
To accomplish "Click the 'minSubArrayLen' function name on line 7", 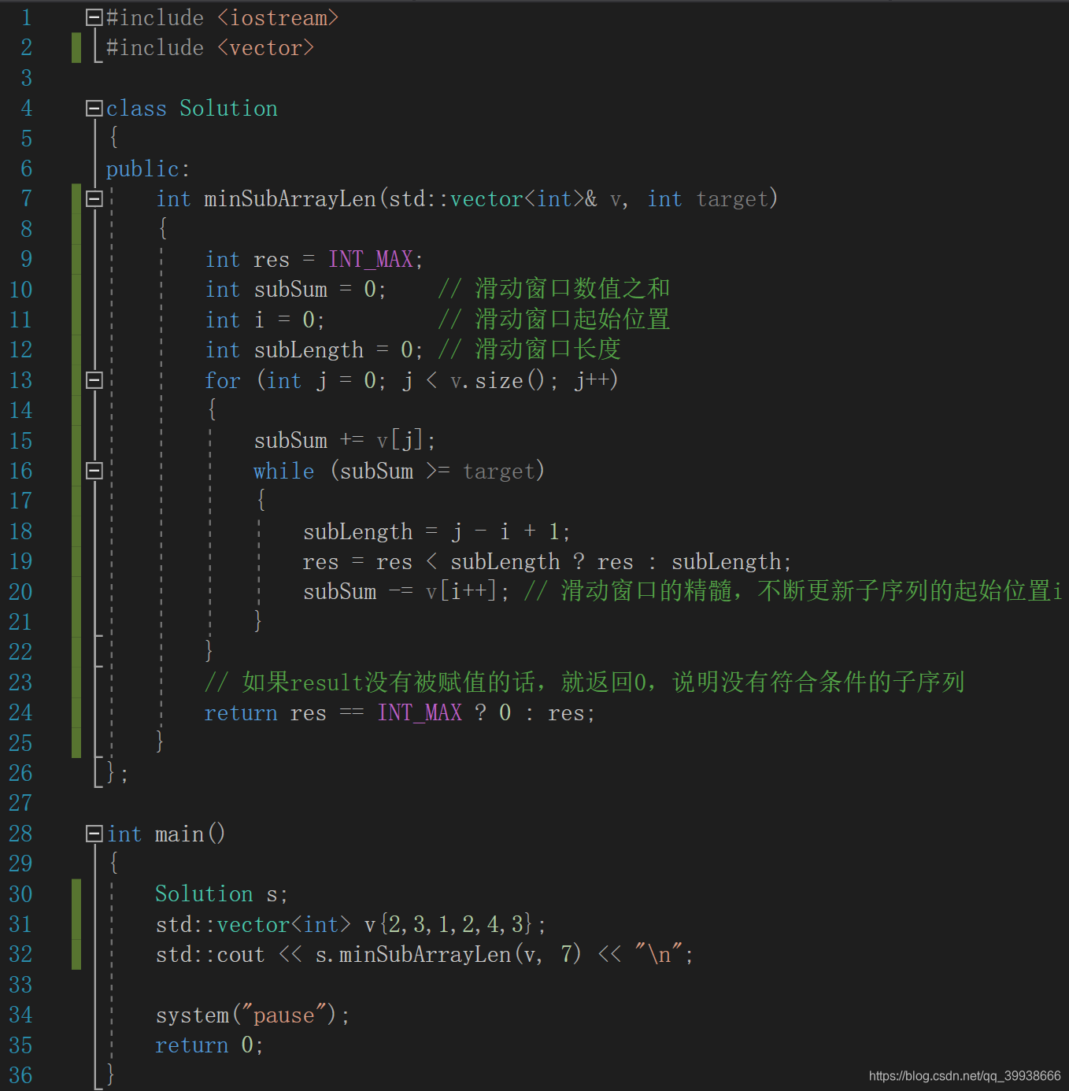I will [290, 198].
